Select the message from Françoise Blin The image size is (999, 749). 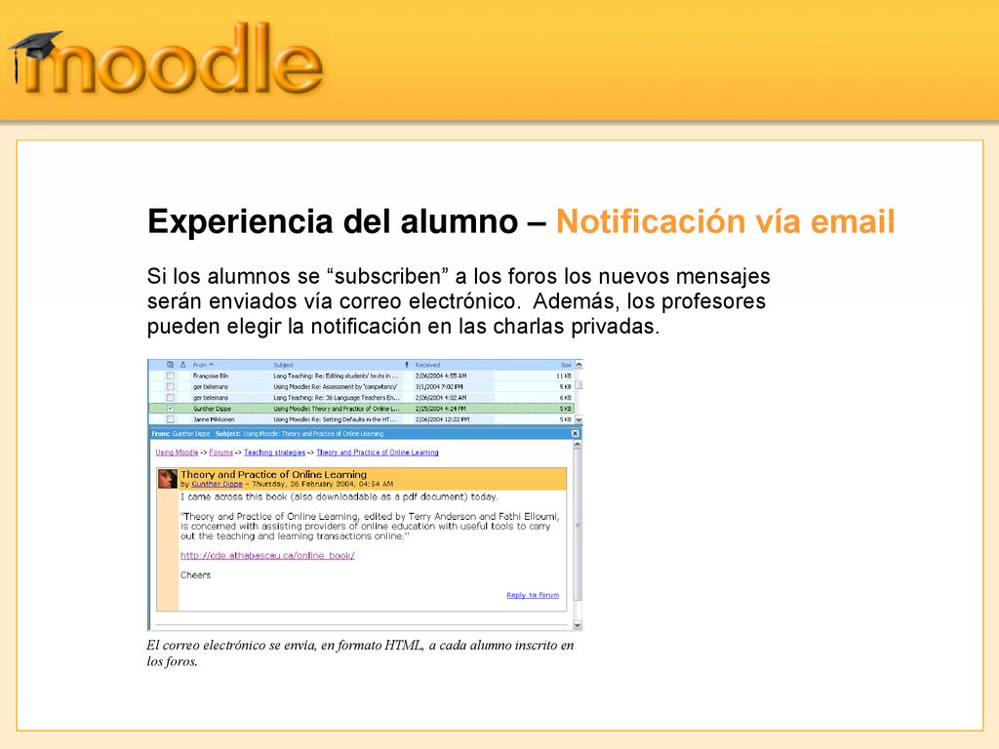pos(361,375)
